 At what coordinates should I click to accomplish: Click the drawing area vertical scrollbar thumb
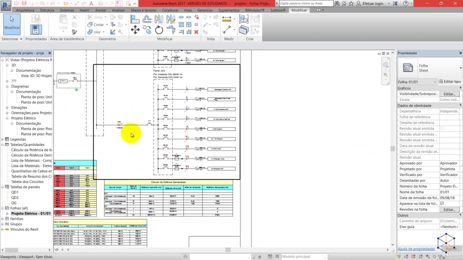point(392,148)
